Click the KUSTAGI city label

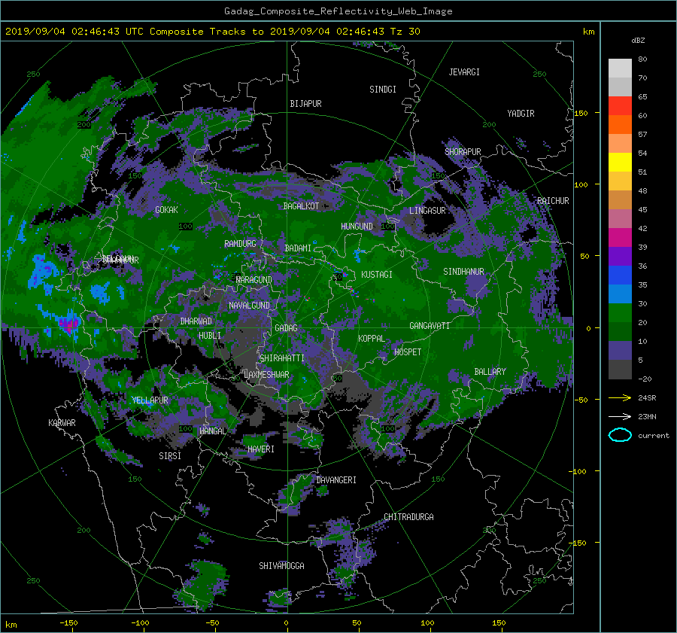377,275
